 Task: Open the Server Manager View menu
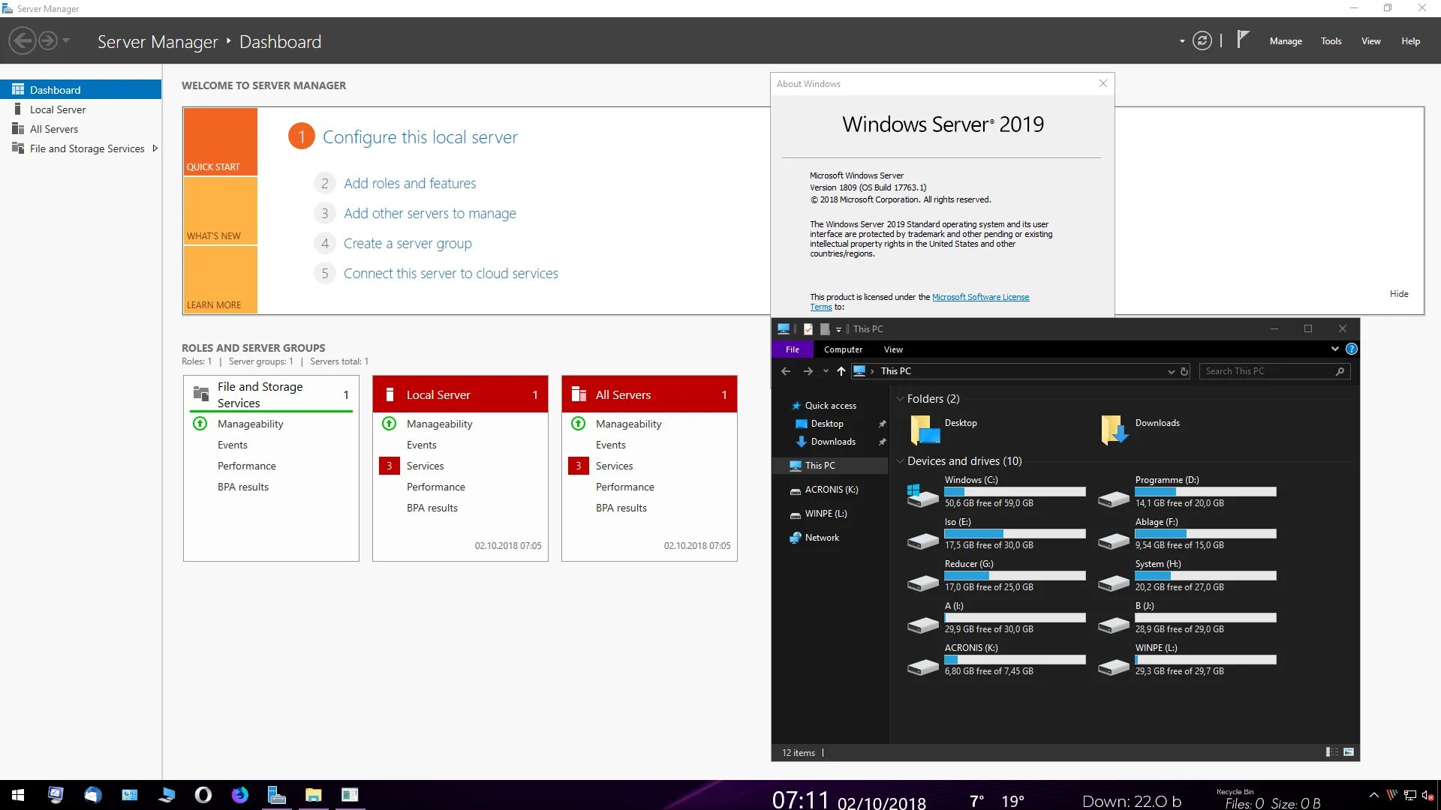(1371, 41)
